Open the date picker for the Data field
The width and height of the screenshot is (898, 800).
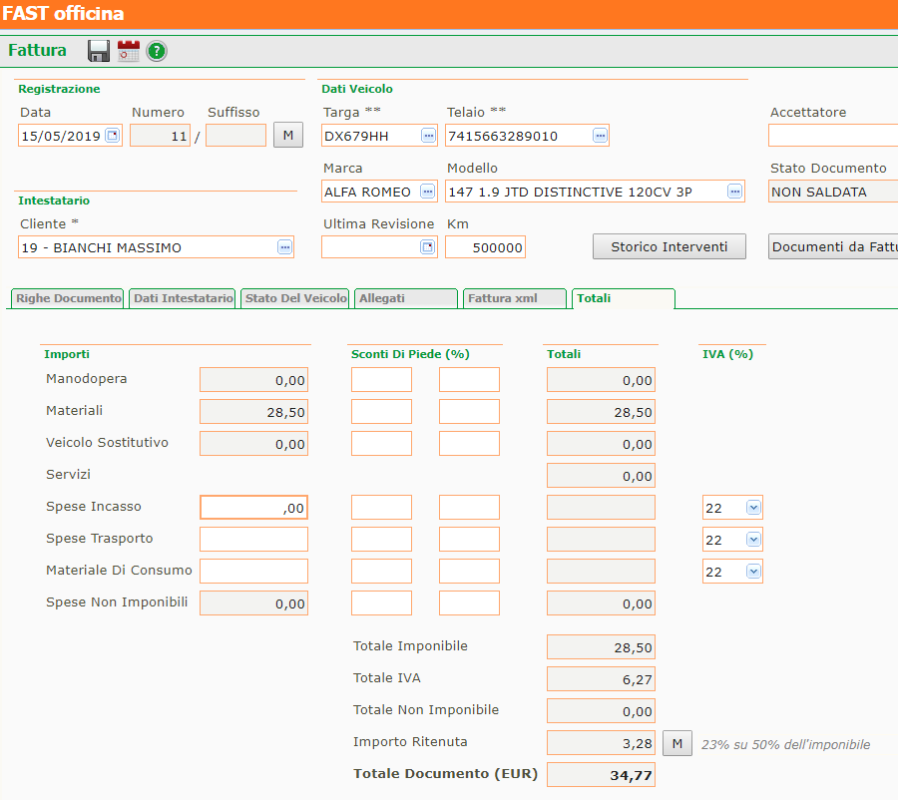click(x=112, y=136)
